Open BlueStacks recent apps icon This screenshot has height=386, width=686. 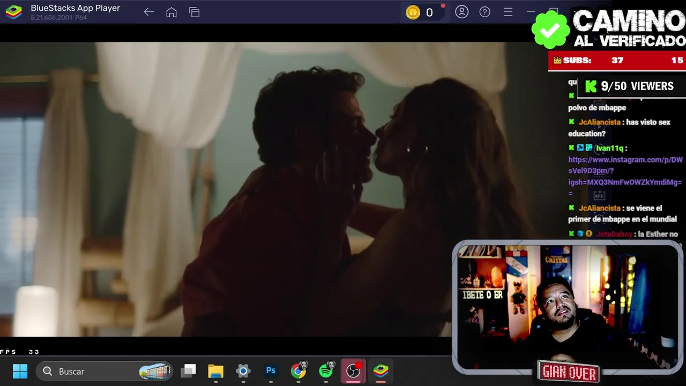pos(195,12)
